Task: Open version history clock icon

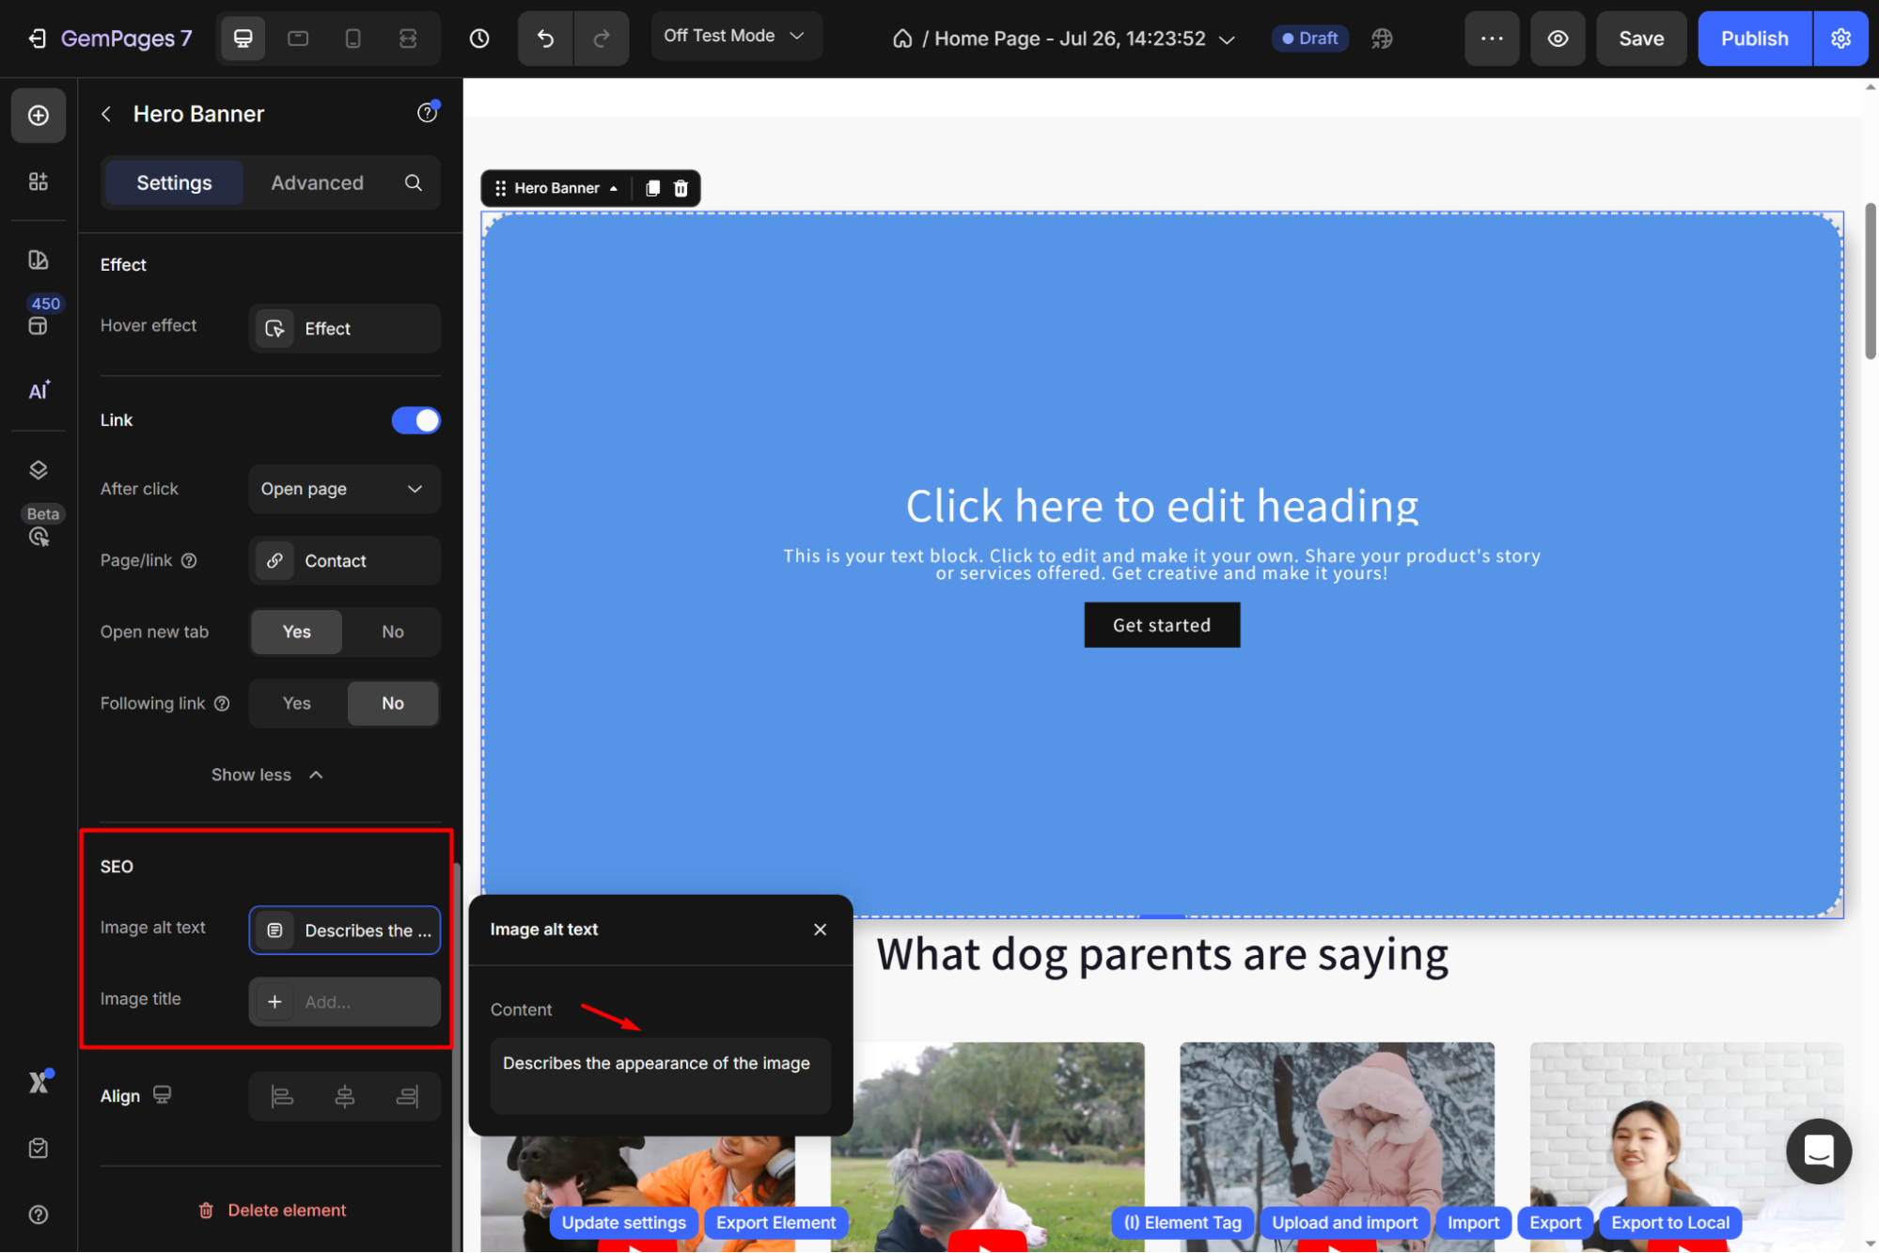Action: (x=479, y=39)
